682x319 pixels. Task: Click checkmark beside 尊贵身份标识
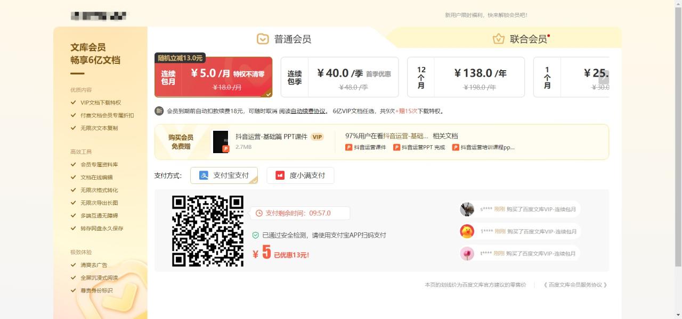point(74,291)
